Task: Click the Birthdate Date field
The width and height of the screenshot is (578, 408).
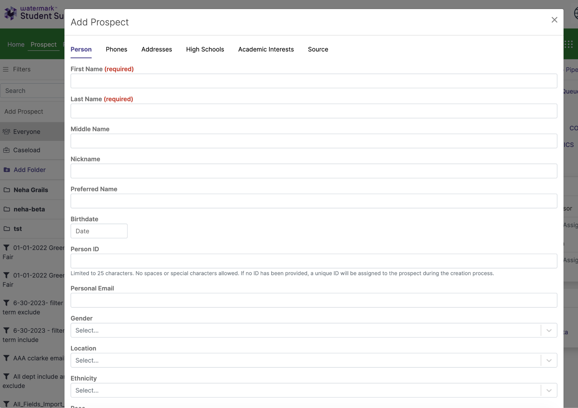Action: click(99, 231)
